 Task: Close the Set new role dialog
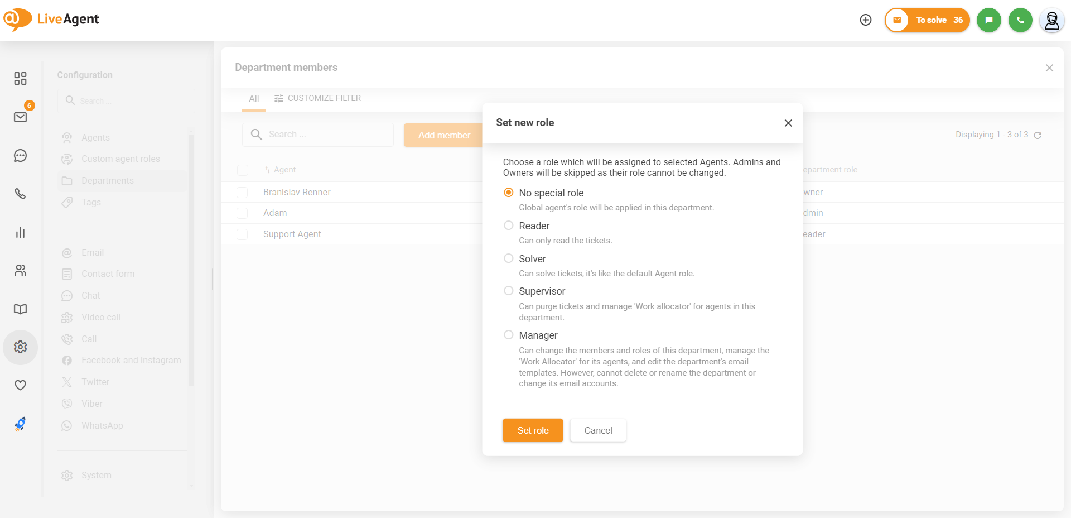(x=788, y=123)
